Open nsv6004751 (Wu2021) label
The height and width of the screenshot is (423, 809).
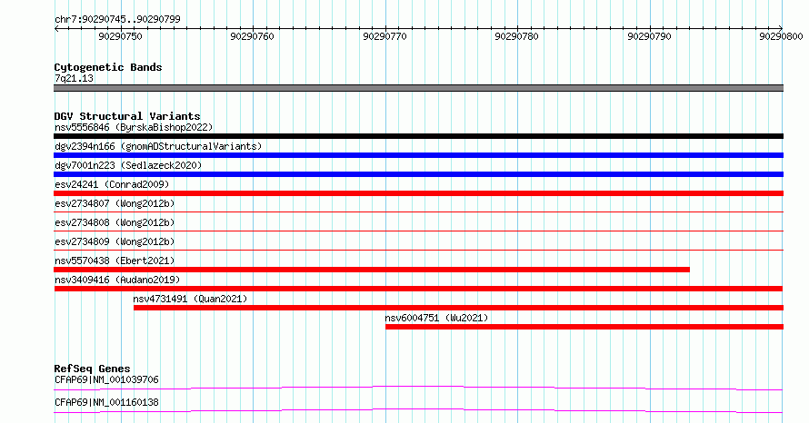436,318
